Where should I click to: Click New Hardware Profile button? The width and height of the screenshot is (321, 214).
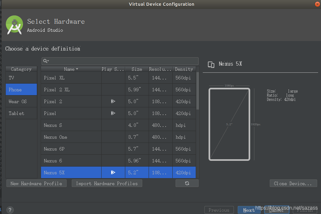point(37,184)
